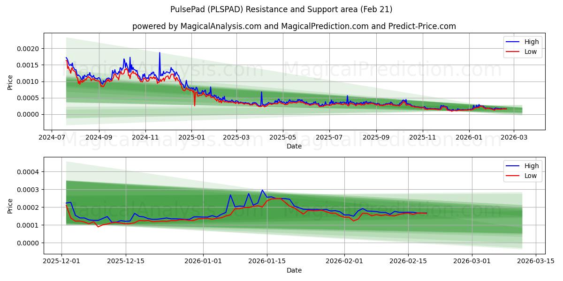Click the 'Price' axis title of top chart
Image resolution: width=563 pixels, height=281 pixels.
tap(10, 81)
